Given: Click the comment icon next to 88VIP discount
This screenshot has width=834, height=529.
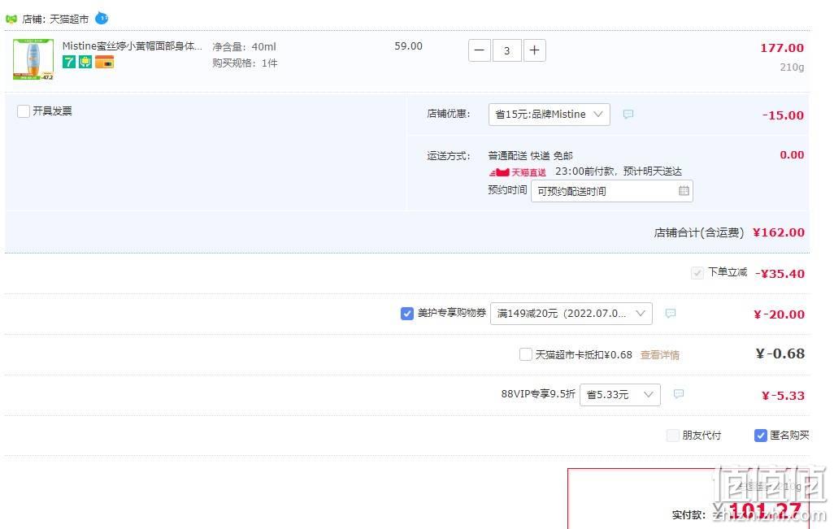Looking at the screenshot, I should [x=679, y=394].
